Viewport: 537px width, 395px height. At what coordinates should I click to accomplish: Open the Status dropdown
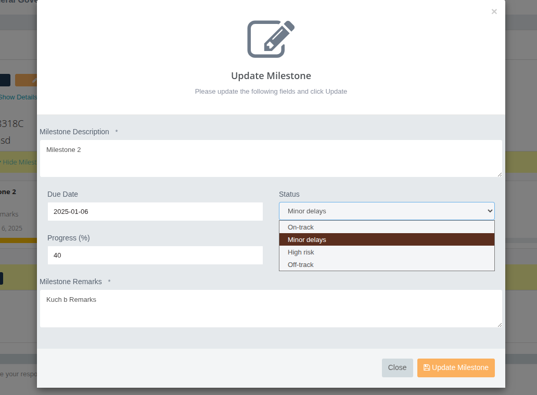click(386, 211)
